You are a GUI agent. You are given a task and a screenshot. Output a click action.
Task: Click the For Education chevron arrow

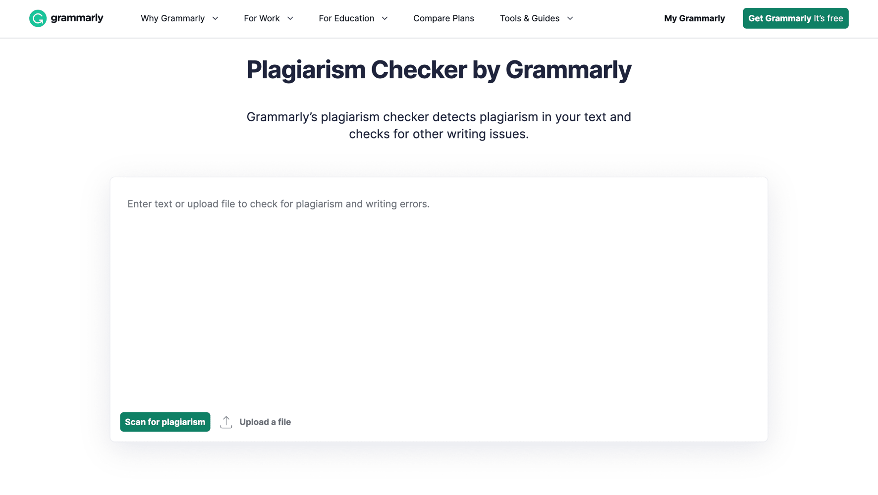pos(384,18)
